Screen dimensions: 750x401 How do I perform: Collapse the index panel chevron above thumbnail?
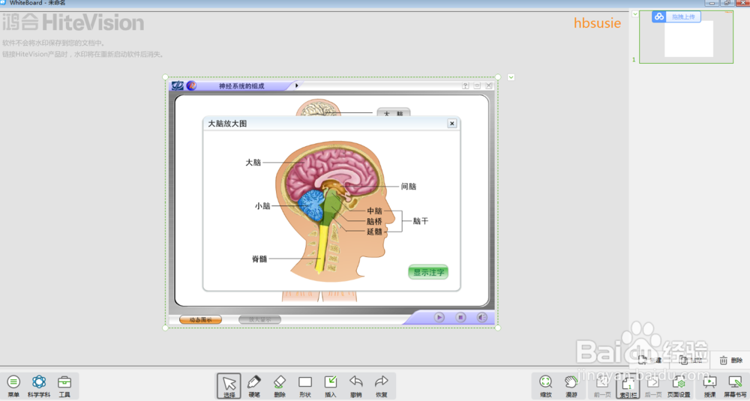coord(635,13)
